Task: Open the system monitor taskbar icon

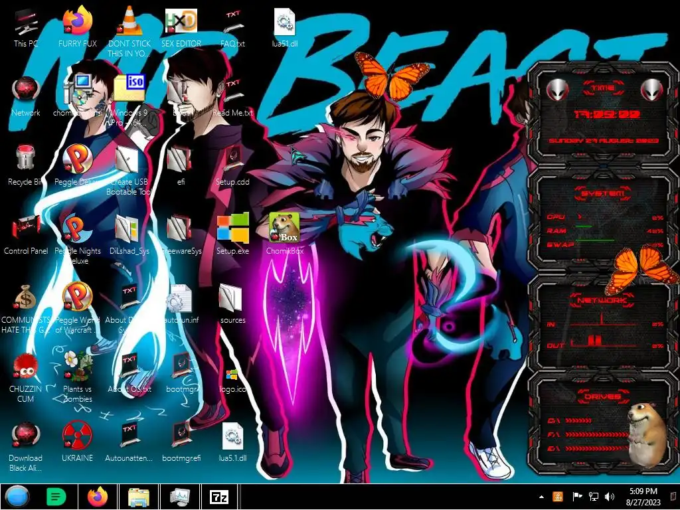Action: click(x=179, y=497)
